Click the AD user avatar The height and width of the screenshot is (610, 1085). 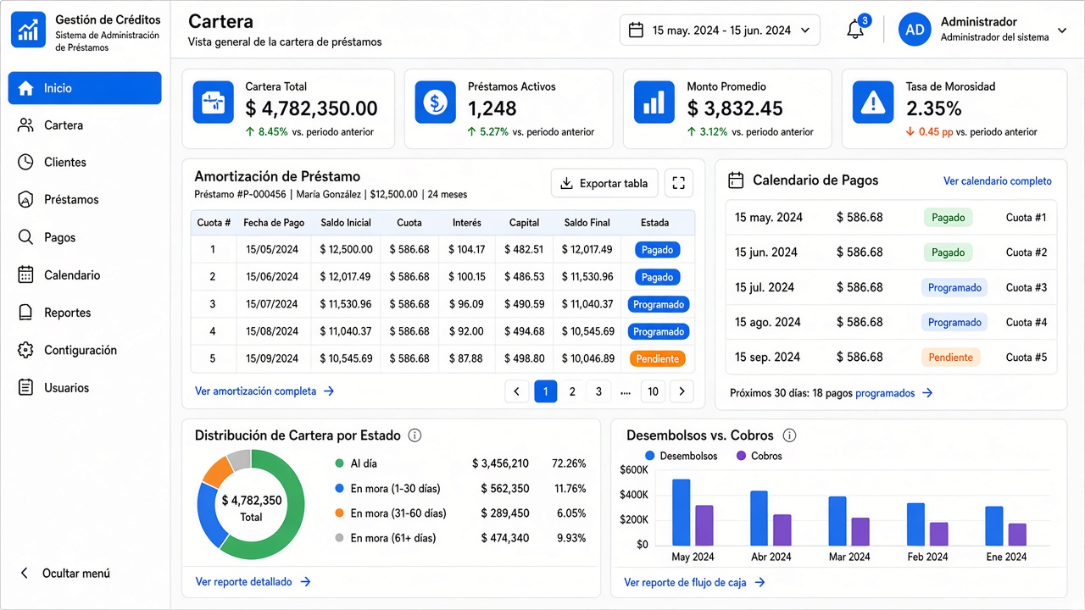[915, 30]
